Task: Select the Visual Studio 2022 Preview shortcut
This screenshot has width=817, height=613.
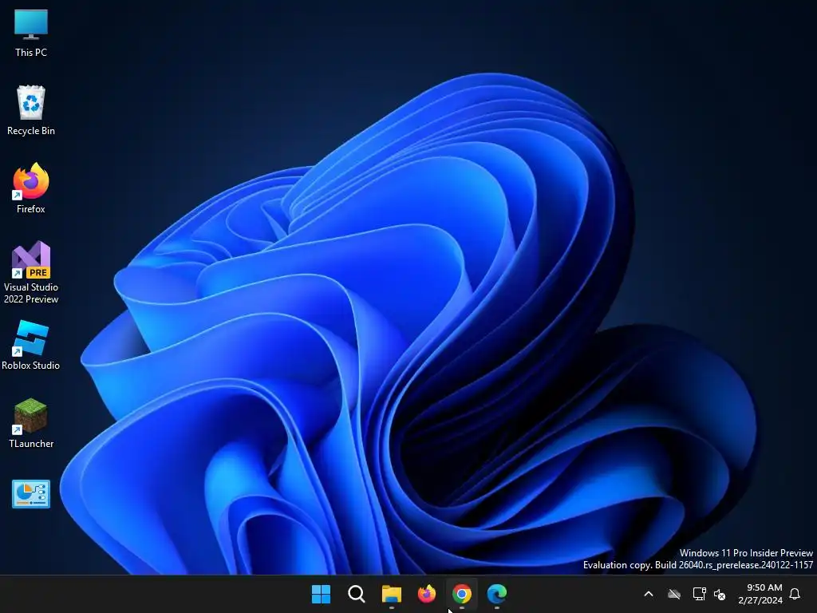Action: point(31,272)
